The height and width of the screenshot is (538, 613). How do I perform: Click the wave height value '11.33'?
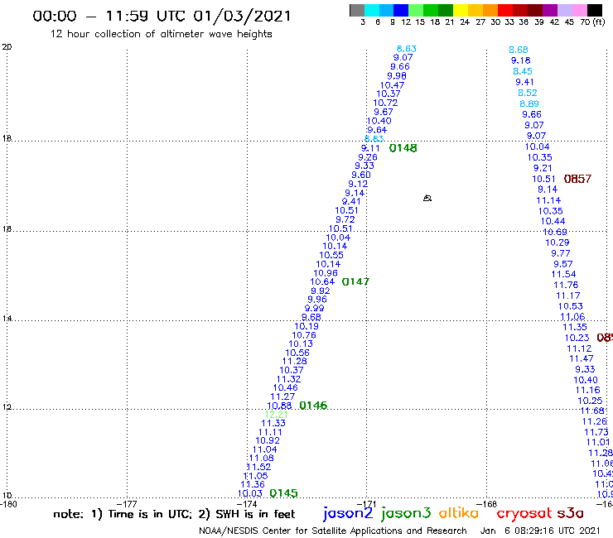click(x=273, y=423)
